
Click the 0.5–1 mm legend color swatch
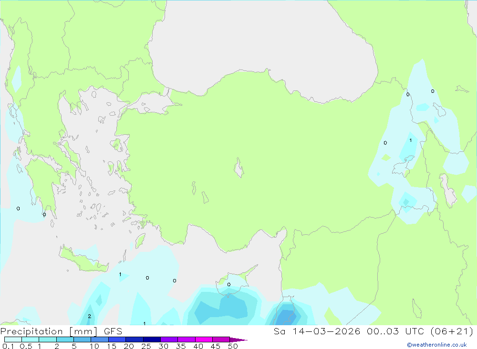coord(31,339)
